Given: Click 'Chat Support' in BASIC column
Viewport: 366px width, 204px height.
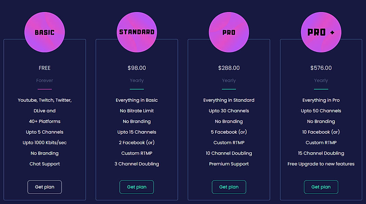Looking at the screenshot, I should click(44, 164).
